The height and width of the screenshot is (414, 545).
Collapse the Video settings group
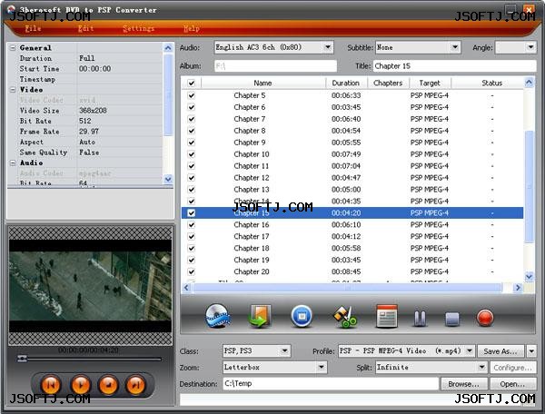coord(13,90)
